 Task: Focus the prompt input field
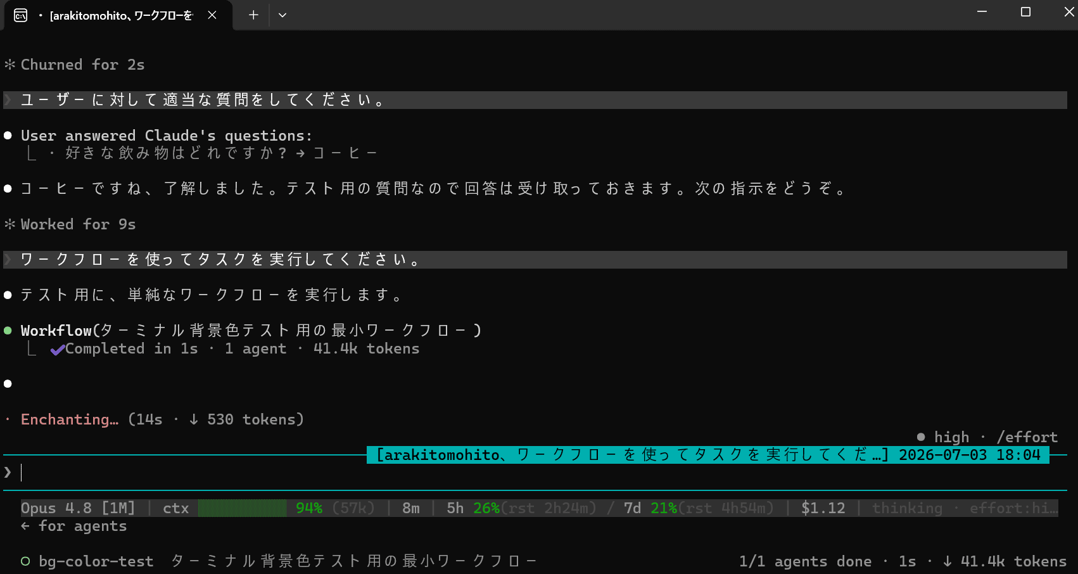coord(535,473)
